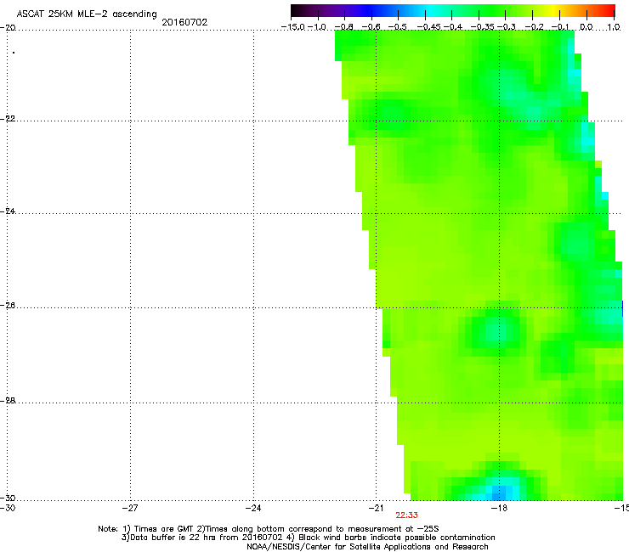629x552 pixels.
Task: Click the note line "3)Data buffer is 22 hrs"
Action: pos(308,538)
